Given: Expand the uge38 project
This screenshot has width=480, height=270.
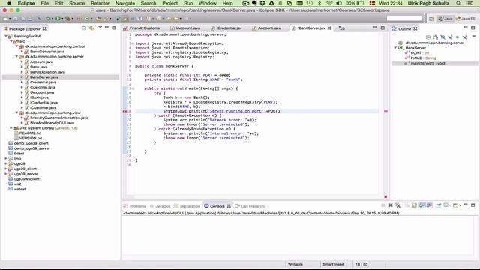Looking at the screenshot, I should coord(6,163).
